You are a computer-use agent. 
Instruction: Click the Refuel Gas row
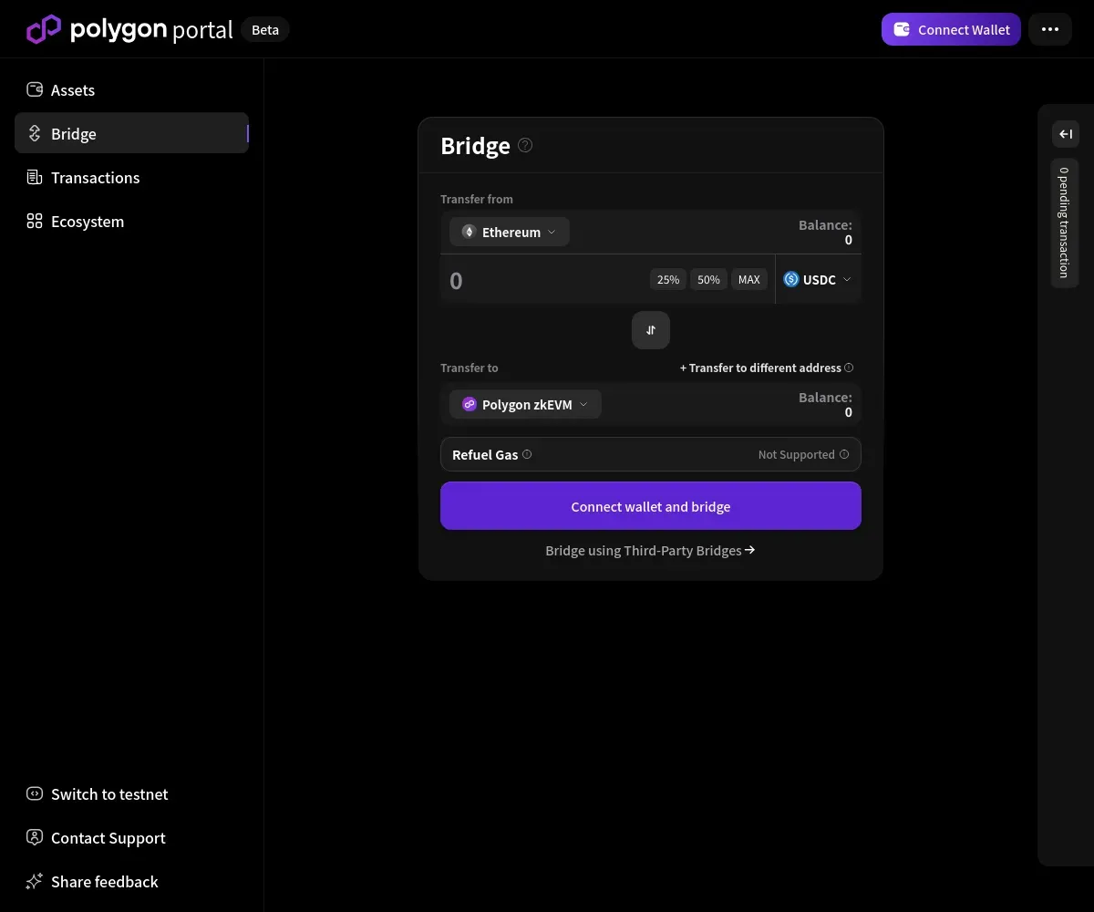pos(651,454)
